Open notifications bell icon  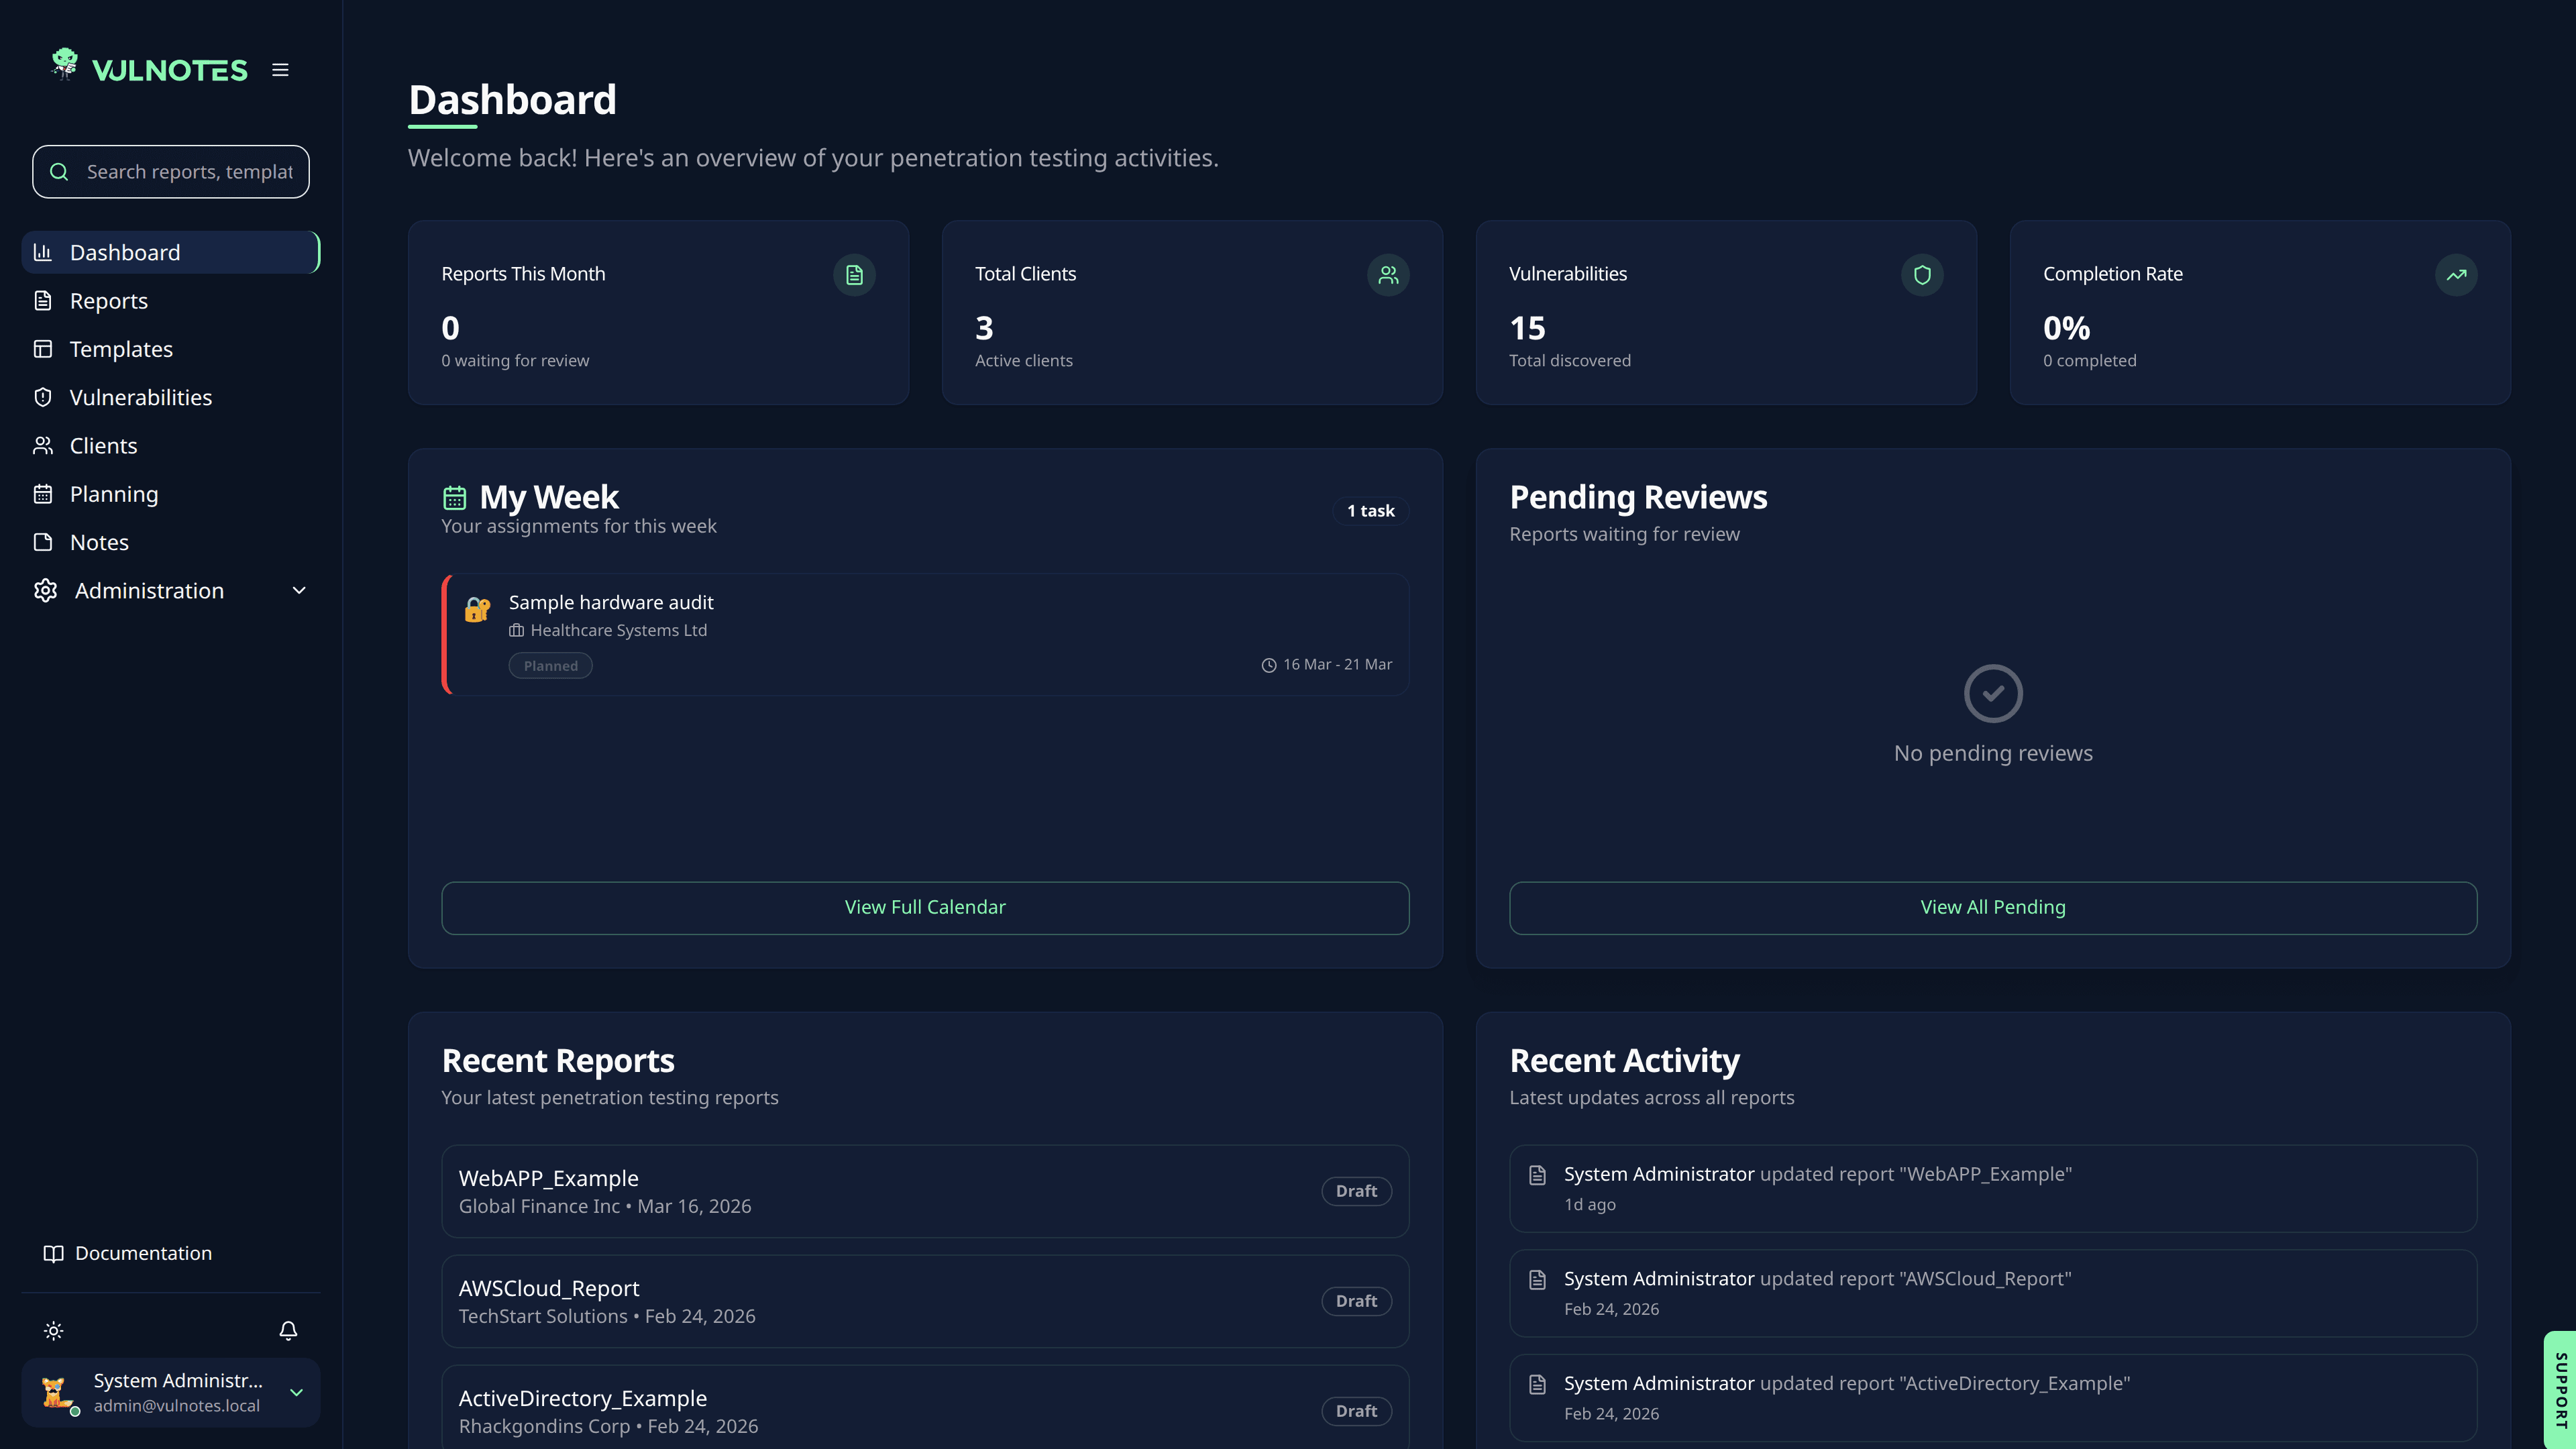pos(288,1331)
